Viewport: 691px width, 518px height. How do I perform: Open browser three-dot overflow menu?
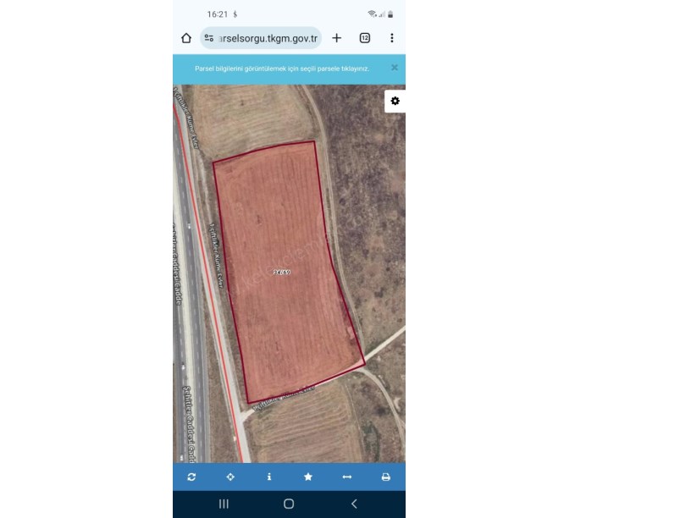click(392, 38)
